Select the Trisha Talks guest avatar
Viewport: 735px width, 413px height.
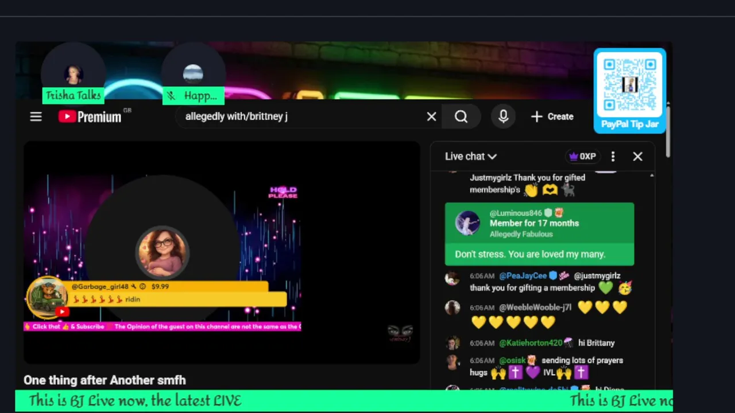(73, 75)
